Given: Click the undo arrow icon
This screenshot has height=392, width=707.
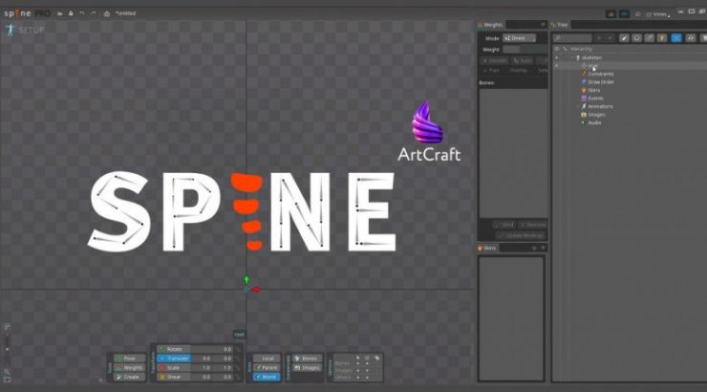Looking at the screenshot, I should (x=81, y=13).
